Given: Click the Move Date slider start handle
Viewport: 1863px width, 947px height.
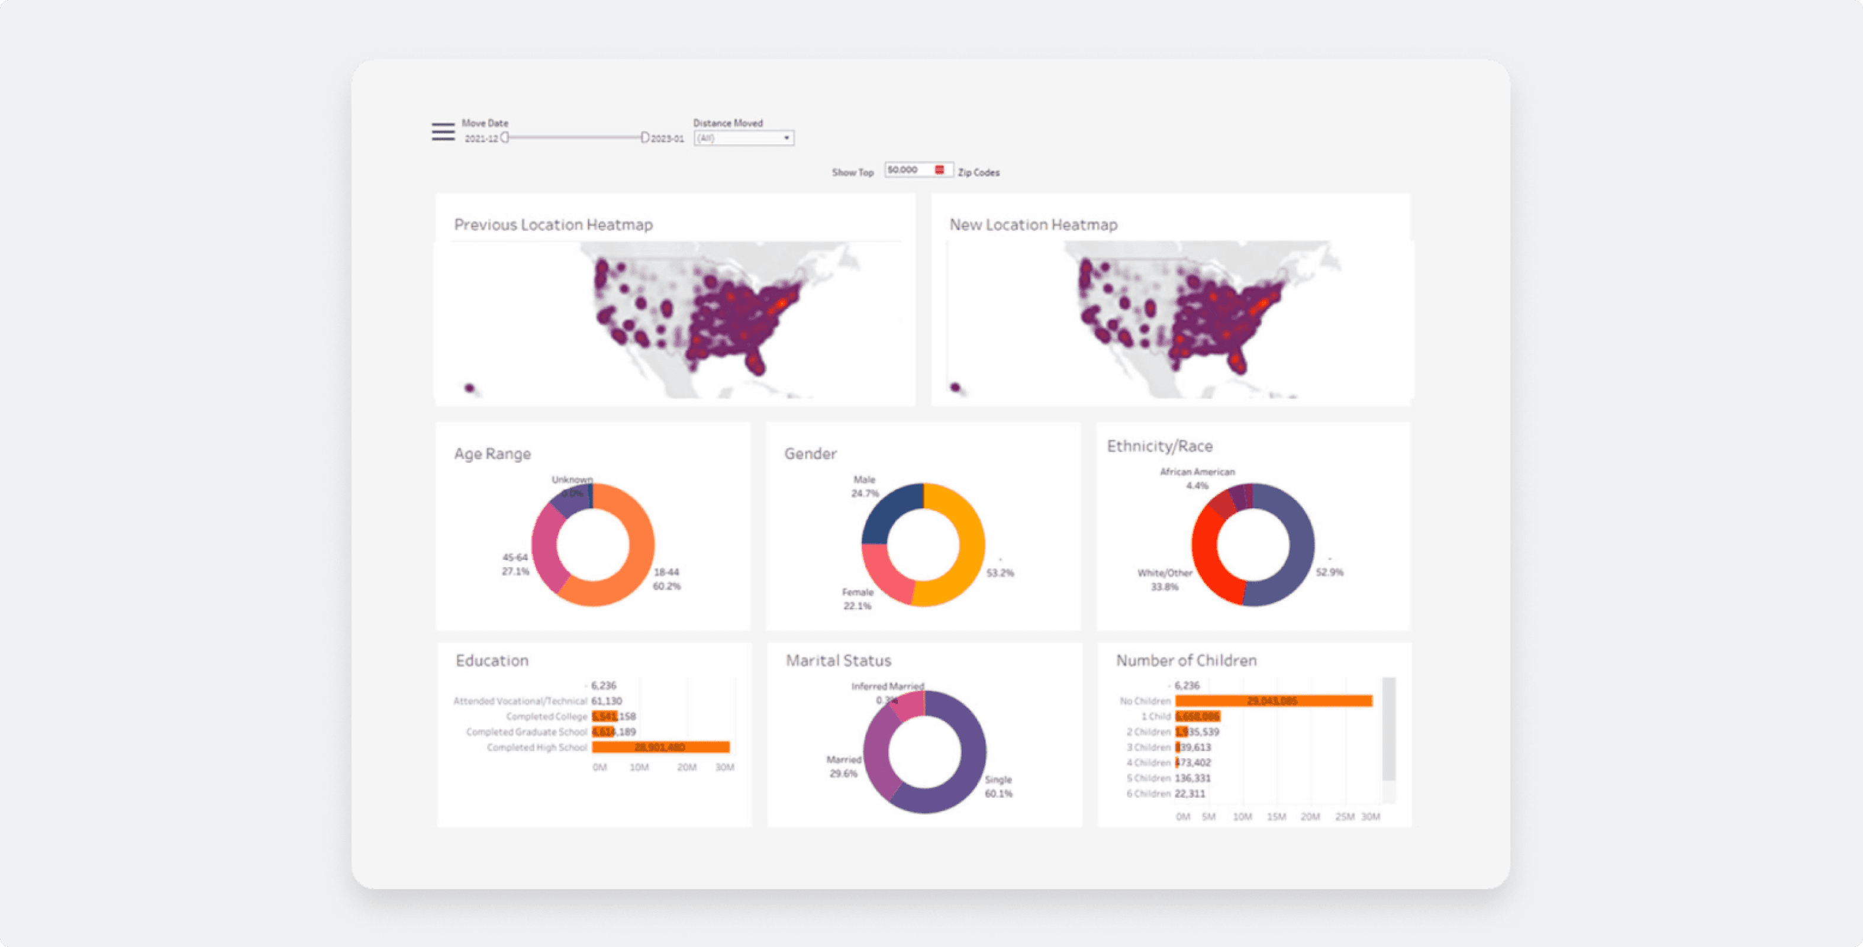Looking at the screenshot, I should (505, 137).
